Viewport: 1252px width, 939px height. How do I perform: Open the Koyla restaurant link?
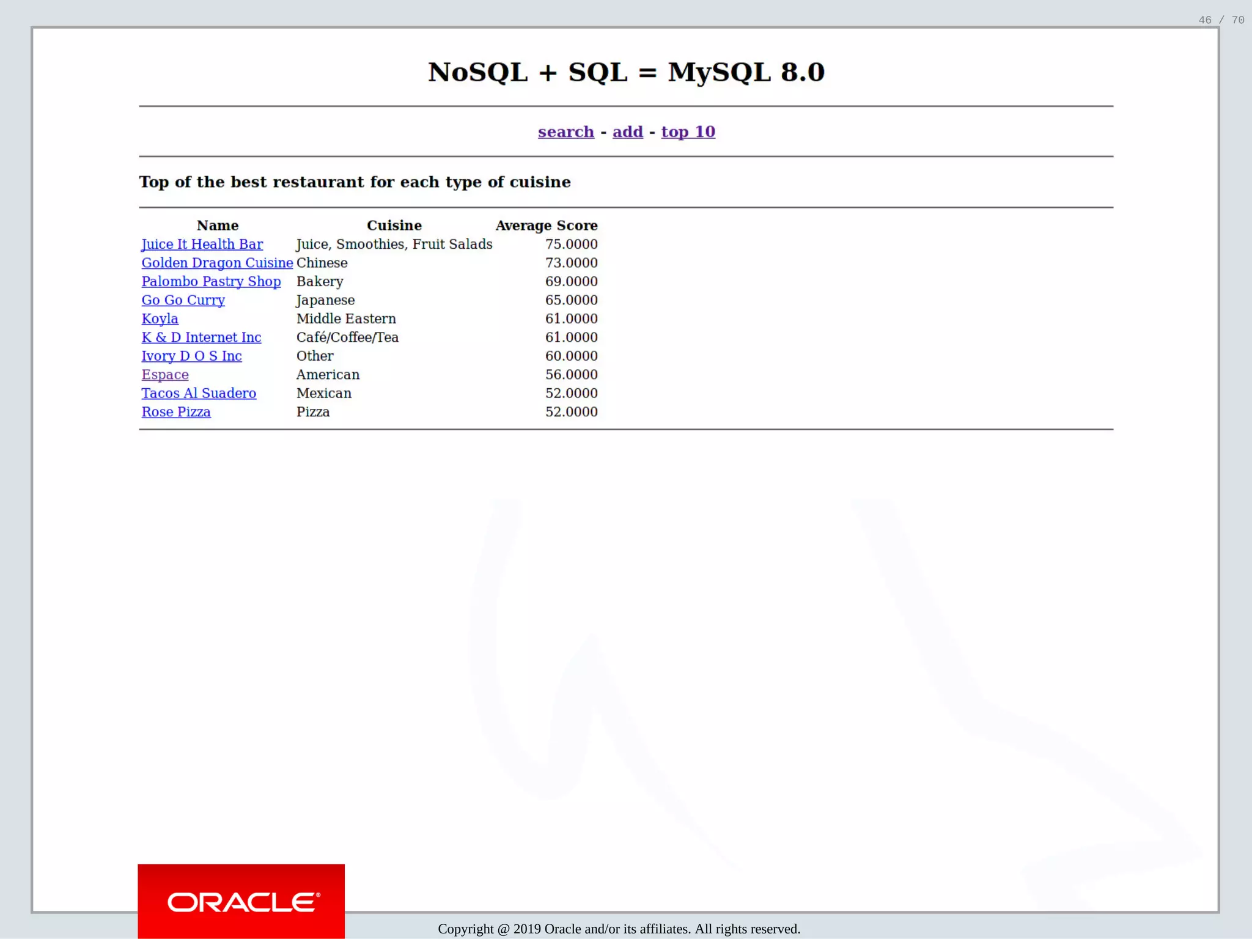[160, 319]
